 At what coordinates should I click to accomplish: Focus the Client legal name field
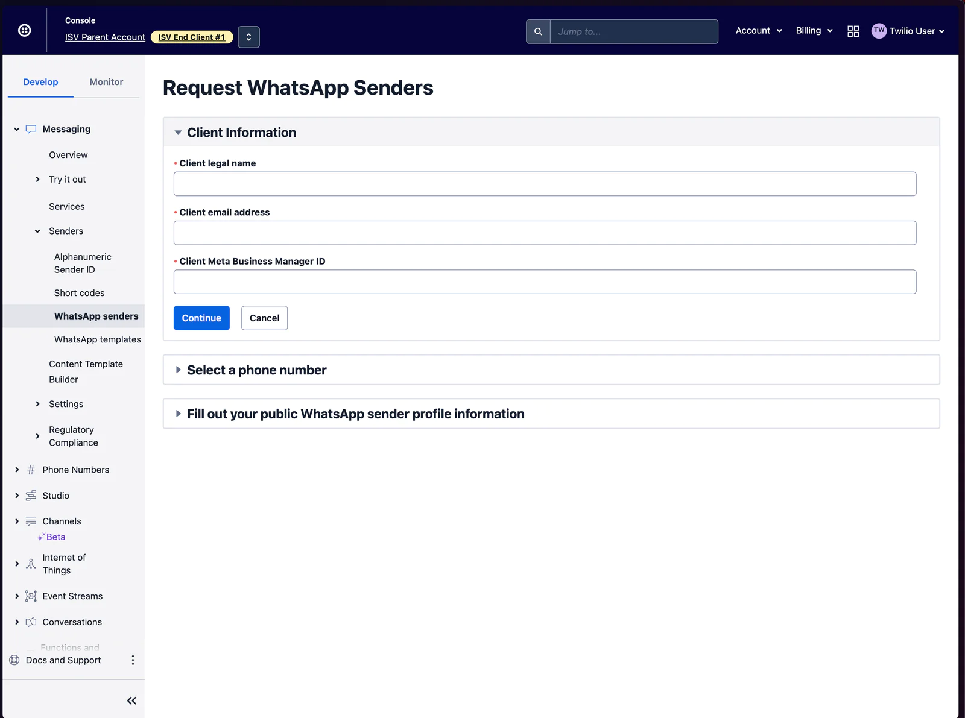click(545, 184)
